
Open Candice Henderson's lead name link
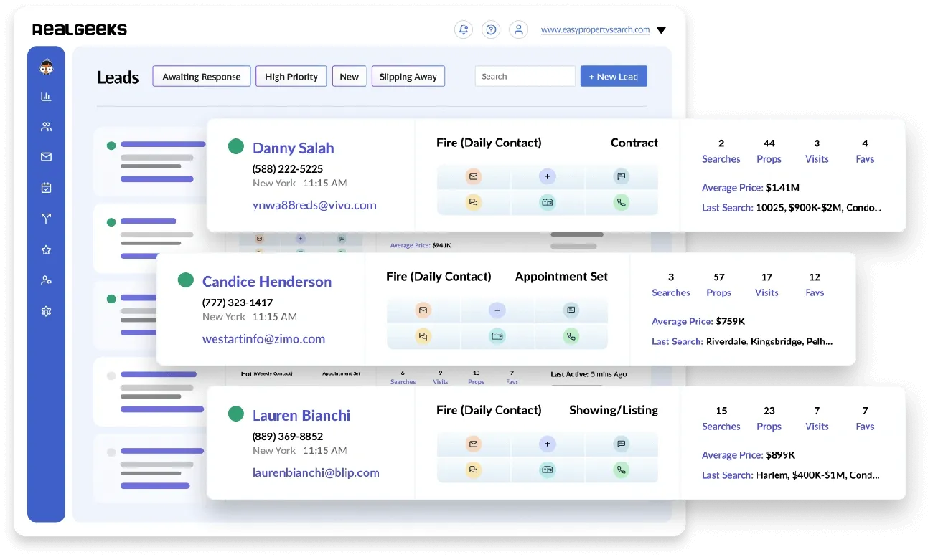[x=267, y=282]
